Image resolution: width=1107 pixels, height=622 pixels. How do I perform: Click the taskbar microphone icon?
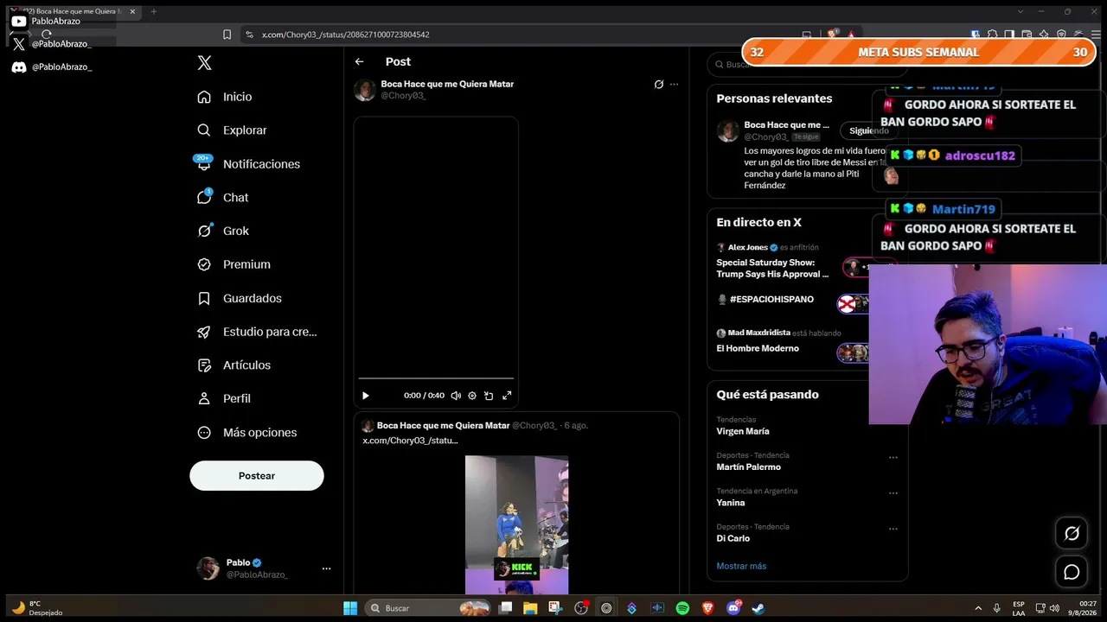pyautogui.click(x=997, y=608)
